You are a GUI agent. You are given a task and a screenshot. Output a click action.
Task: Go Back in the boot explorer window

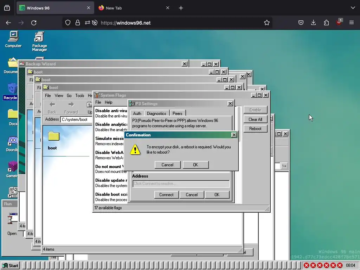click(x=52, y=108)
